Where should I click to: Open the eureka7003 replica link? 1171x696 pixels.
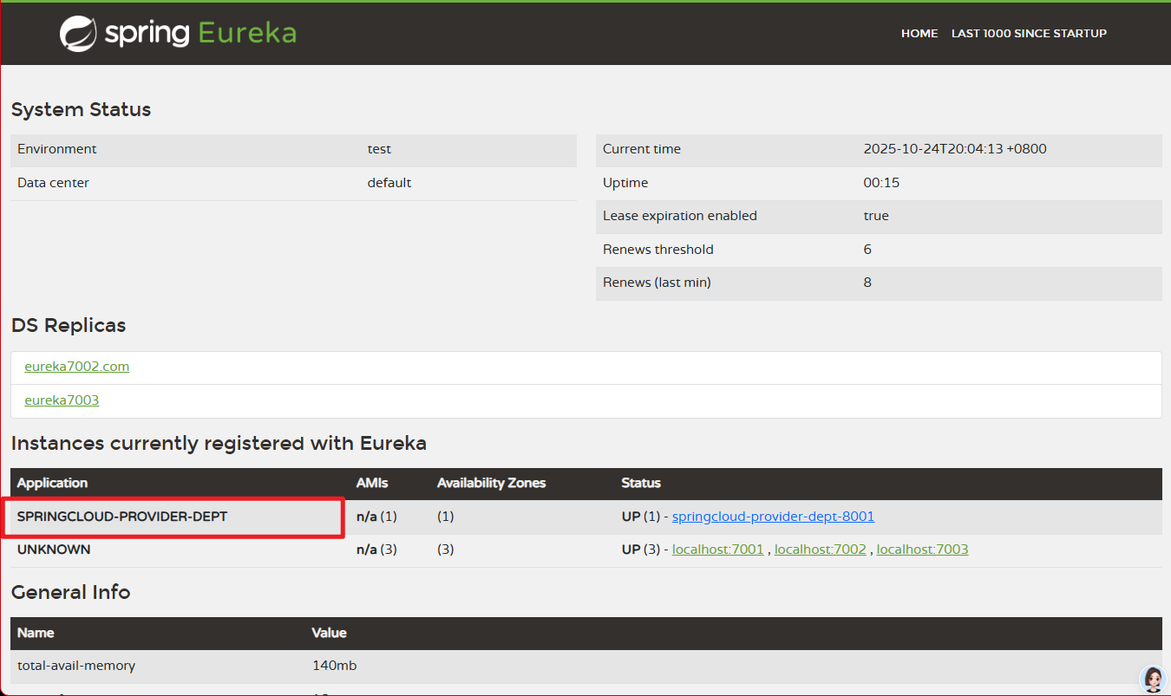tap(62, 400)
